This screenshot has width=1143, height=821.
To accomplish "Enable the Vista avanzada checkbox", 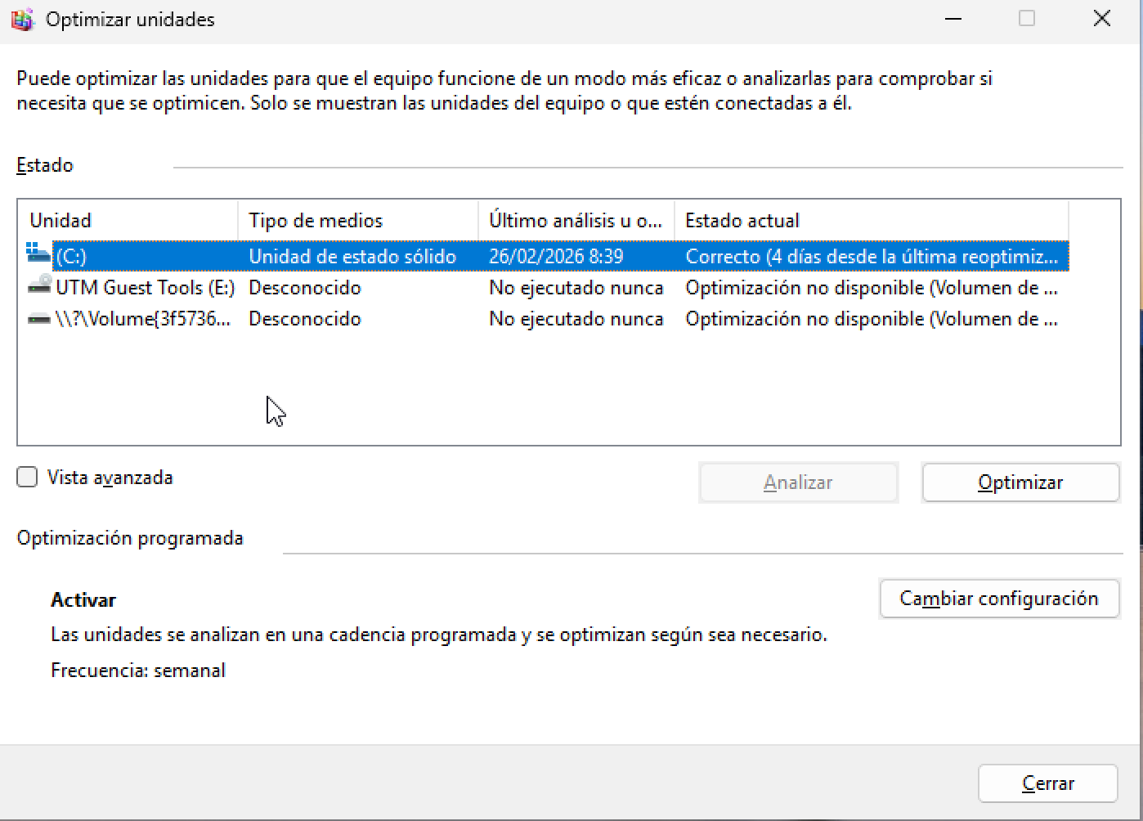I will click(27, 477).
